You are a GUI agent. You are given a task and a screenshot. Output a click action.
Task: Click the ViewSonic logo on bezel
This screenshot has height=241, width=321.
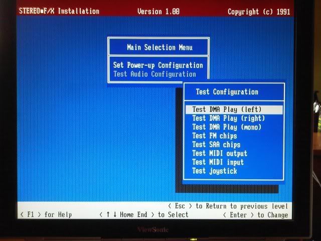click(x=153, y=229)
